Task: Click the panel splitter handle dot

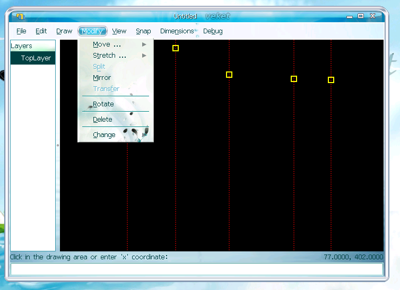Action: [58, 146]
